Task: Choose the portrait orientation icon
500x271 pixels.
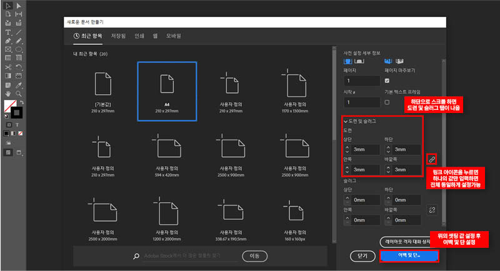Action: pyautogui.click(x=347, y=61)
